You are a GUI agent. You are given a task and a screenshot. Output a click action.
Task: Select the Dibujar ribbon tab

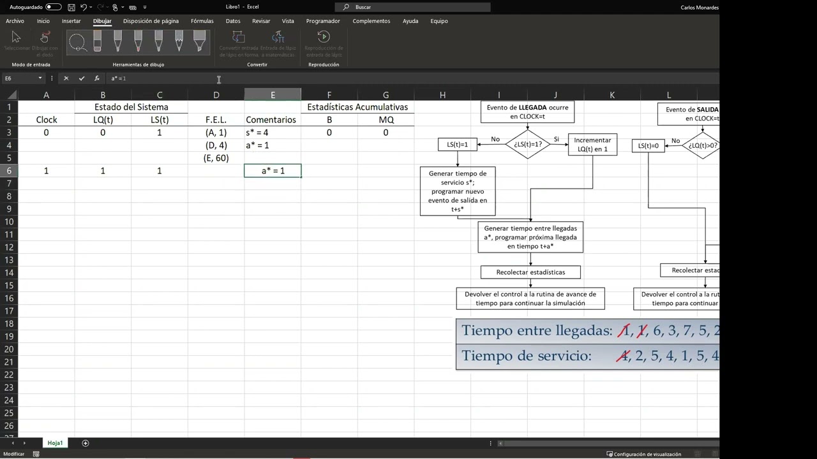(x=102, y=21)
